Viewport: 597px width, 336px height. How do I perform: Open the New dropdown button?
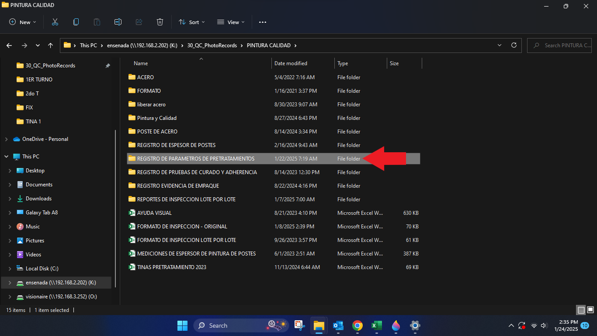[x=23, y=22]
